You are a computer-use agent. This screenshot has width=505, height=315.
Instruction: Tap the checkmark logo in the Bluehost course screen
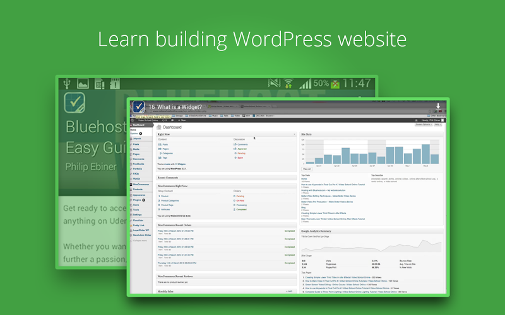[x=74, y=103]
